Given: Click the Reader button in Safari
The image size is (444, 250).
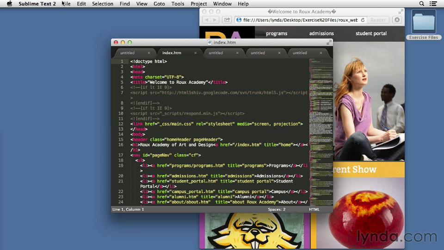Looking at the screenshot, I should click(378, 20).
